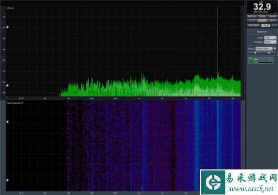This screenshot has width=278, height=195.
Task: Switch to the Transfer tab in the side panel
Action: click(x=262, y=16)
